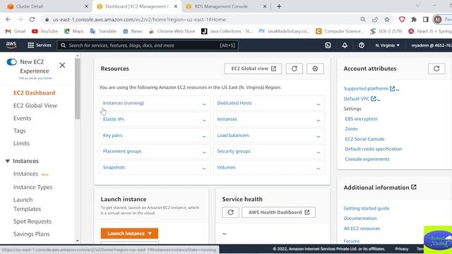Screen dimensions: 452x254
Task: Switch to RDS Management Console tab
Action: tap(222, 6)
